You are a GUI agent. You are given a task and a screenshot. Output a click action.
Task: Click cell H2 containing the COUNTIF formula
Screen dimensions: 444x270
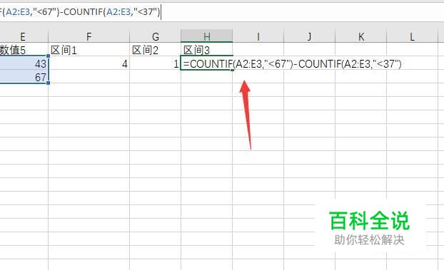point(207,63)
